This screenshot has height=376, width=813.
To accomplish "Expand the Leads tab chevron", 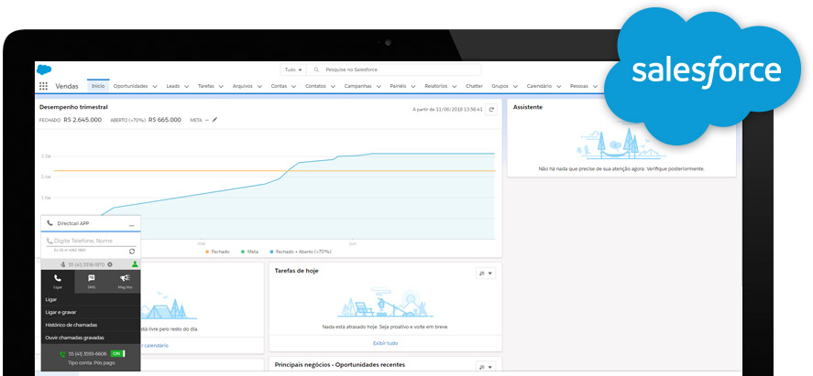I will coord(187,86).
